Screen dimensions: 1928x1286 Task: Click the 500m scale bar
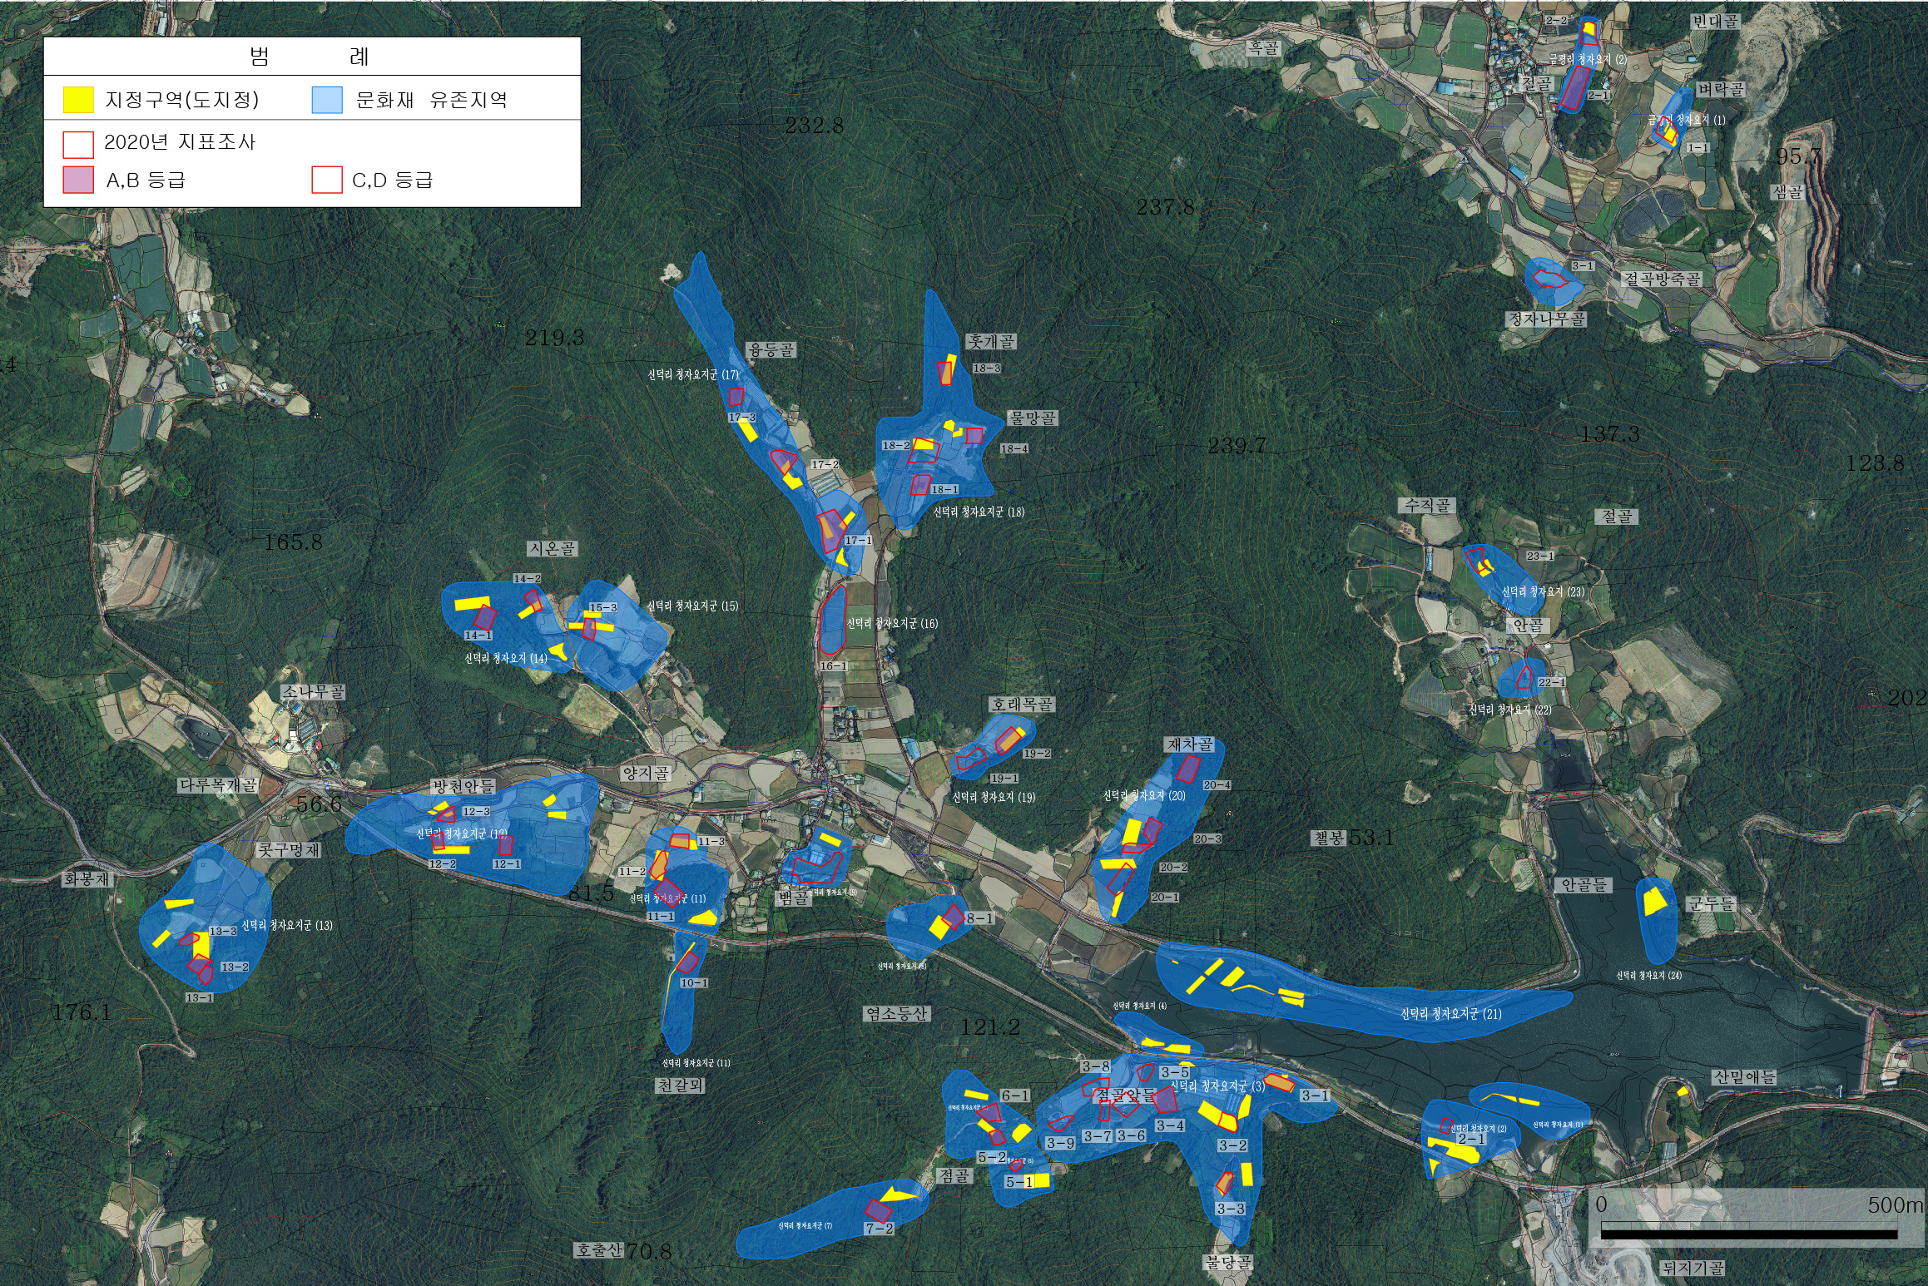pos(1748,1234)
